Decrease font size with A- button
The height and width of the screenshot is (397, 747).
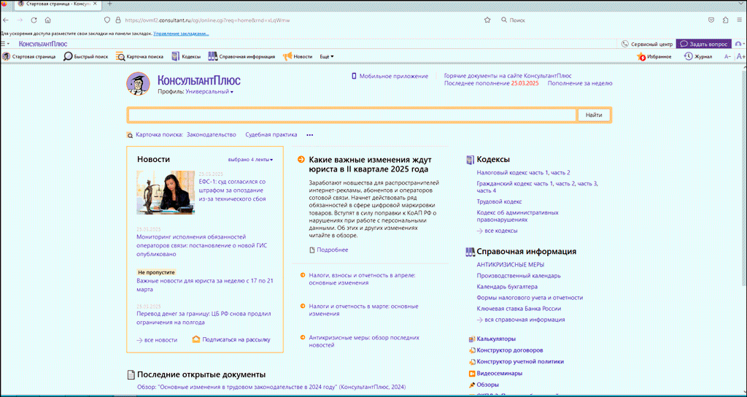click(727, 56)
